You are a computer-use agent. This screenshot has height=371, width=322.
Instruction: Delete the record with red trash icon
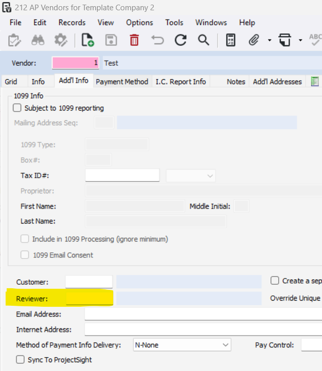[134, 40]
